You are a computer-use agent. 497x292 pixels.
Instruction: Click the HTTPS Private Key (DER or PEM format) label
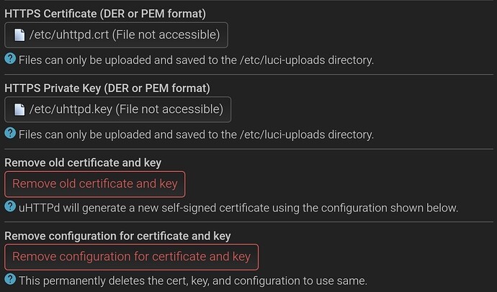[107, 88]
